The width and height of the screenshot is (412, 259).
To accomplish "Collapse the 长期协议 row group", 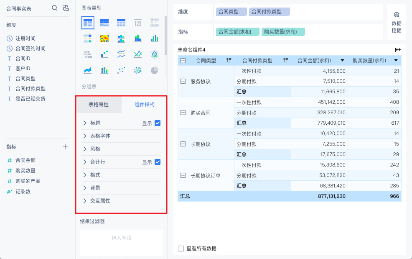I will 183,144.
